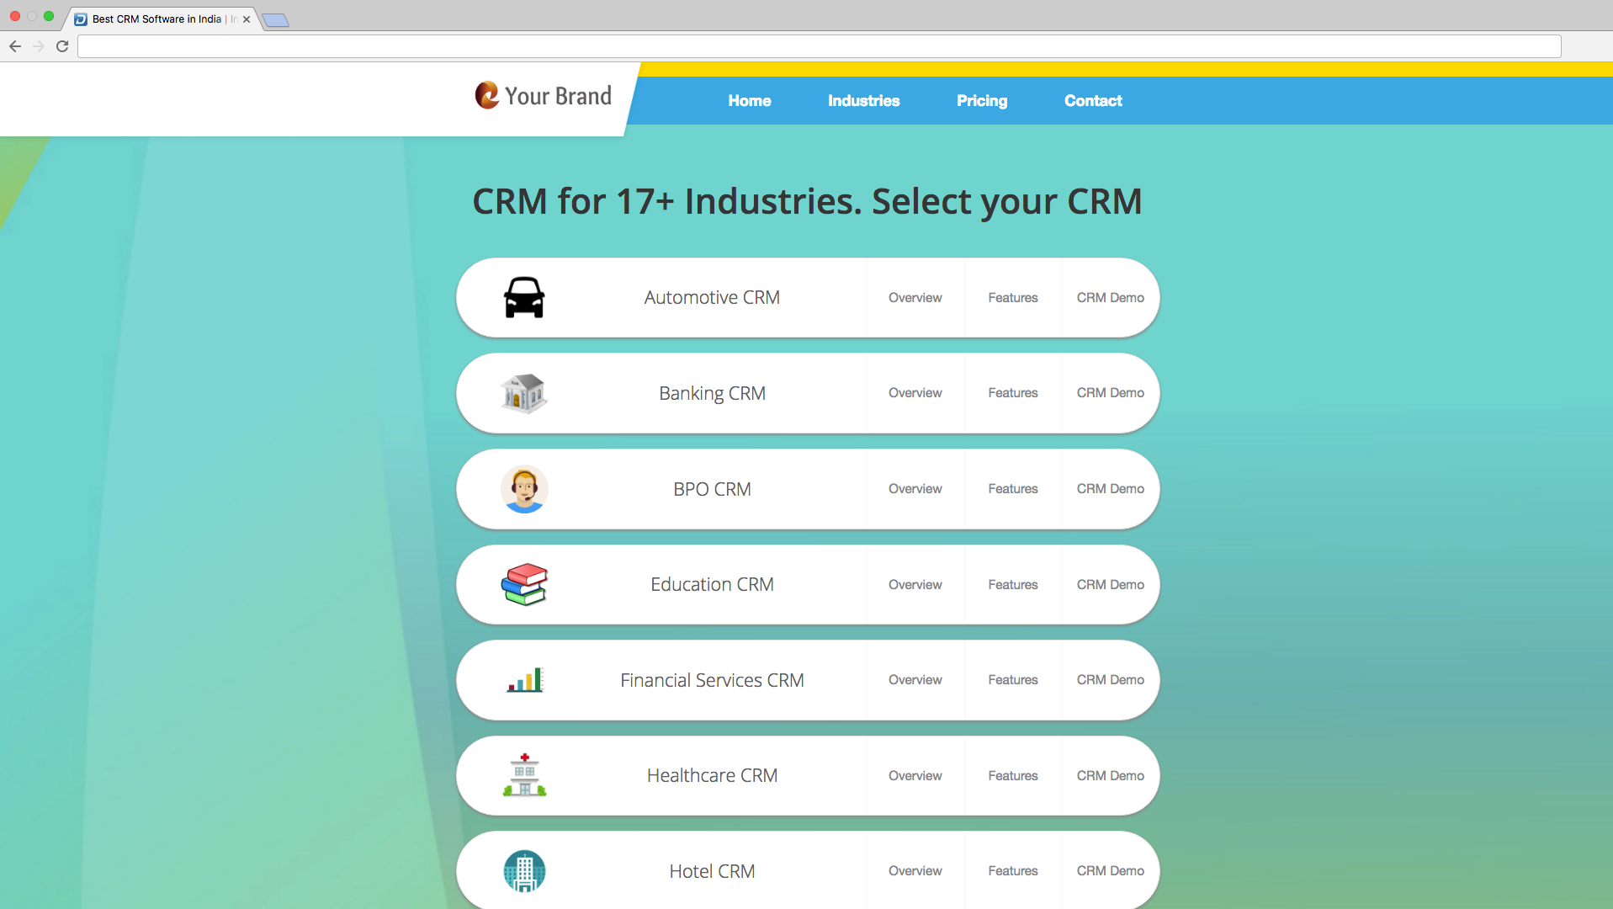Click the Healthcare CRM hospital icon
This screenshot has height=909, width=1613.
(x=524, y=775)
